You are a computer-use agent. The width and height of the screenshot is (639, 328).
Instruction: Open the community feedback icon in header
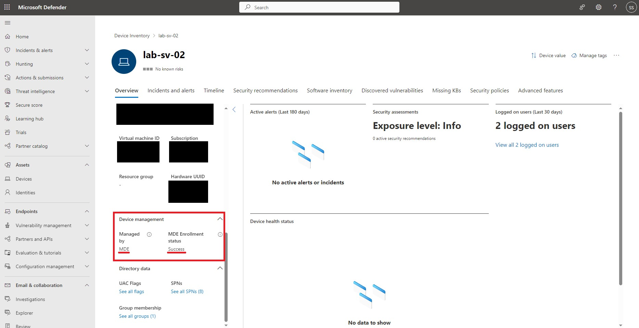(582, 7)
